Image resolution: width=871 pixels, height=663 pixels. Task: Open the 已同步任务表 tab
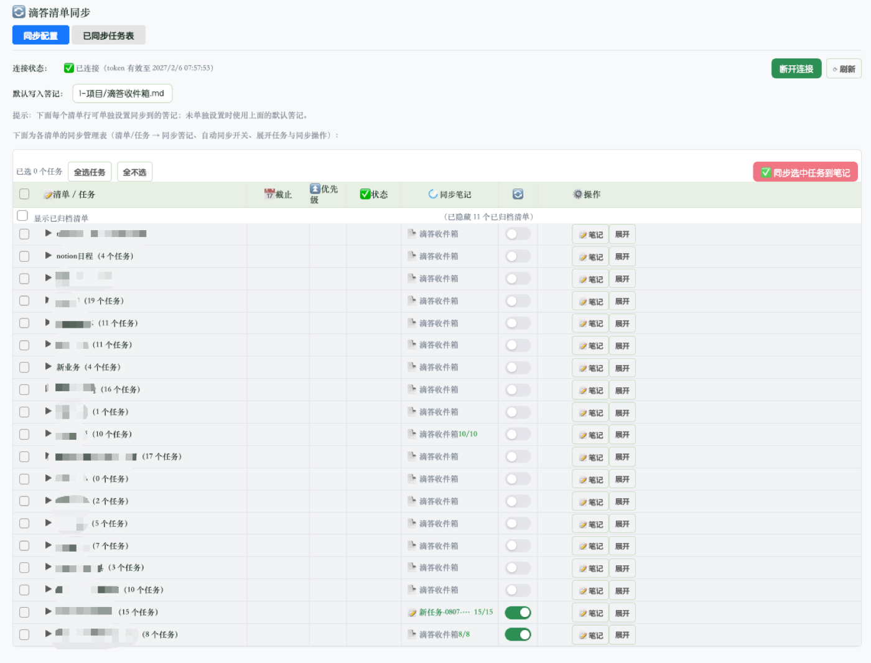[108, 35]
